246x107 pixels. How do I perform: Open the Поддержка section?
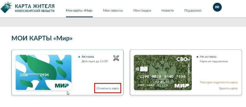click(193, 11)
